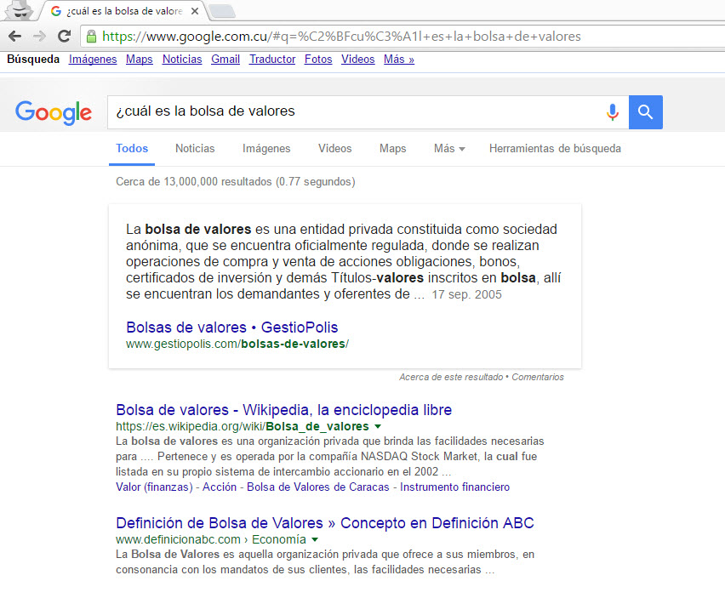
Task: Open Instrumento financiero sitelink
Action: pyautogui.click(x=454, y=487)
